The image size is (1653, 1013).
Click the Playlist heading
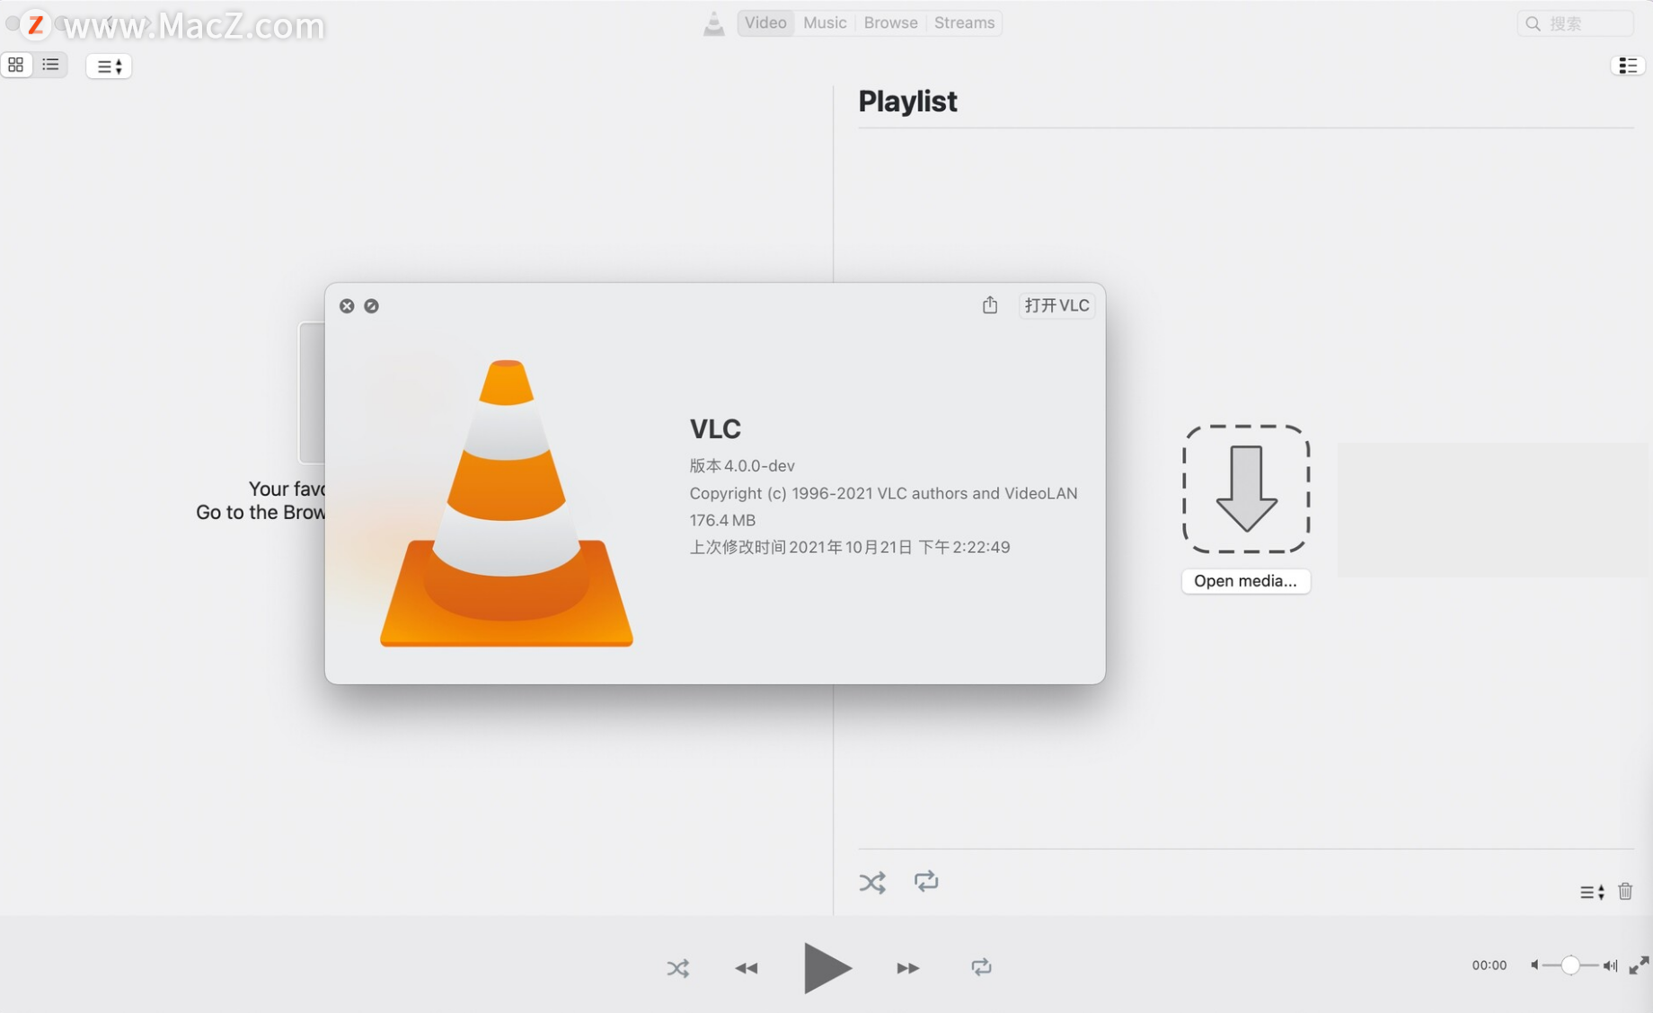pos(907,101)
